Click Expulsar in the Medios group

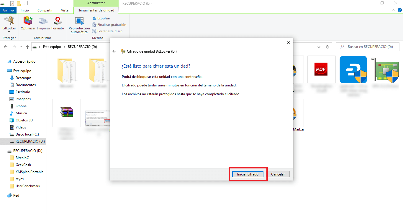[101, 18]
